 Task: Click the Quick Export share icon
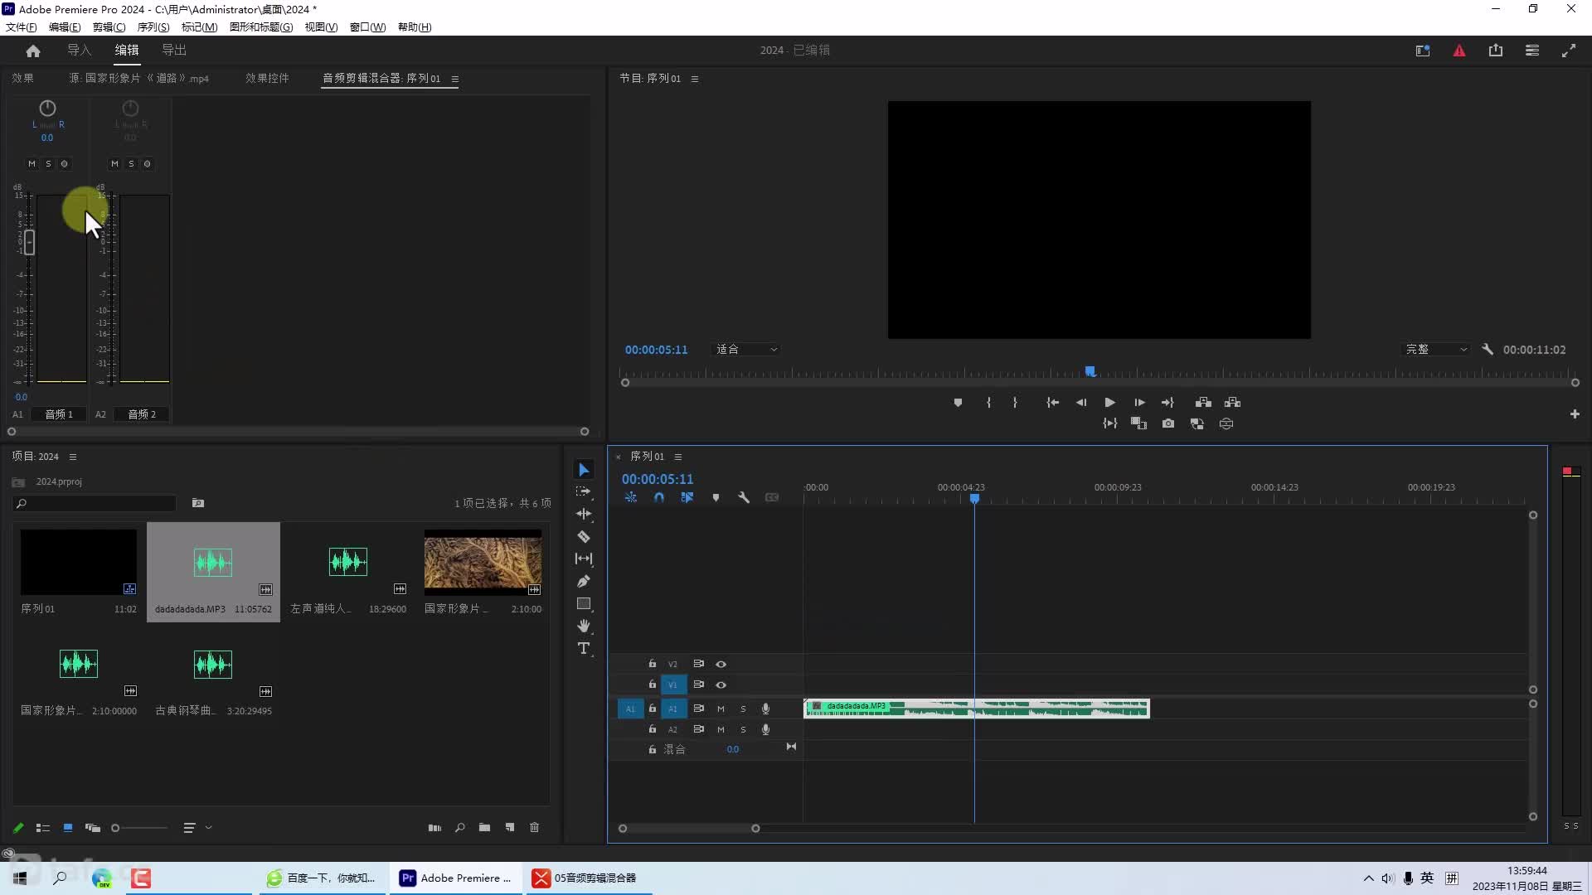click(x=1496, y=51)
